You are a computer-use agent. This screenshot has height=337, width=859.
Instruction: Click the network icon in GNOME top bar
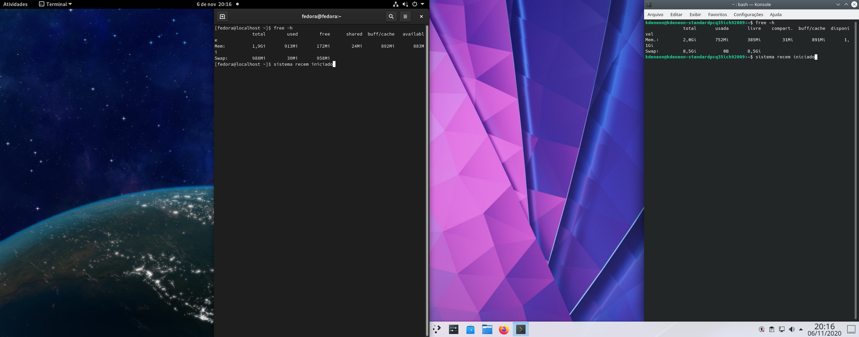click(396, 4)
